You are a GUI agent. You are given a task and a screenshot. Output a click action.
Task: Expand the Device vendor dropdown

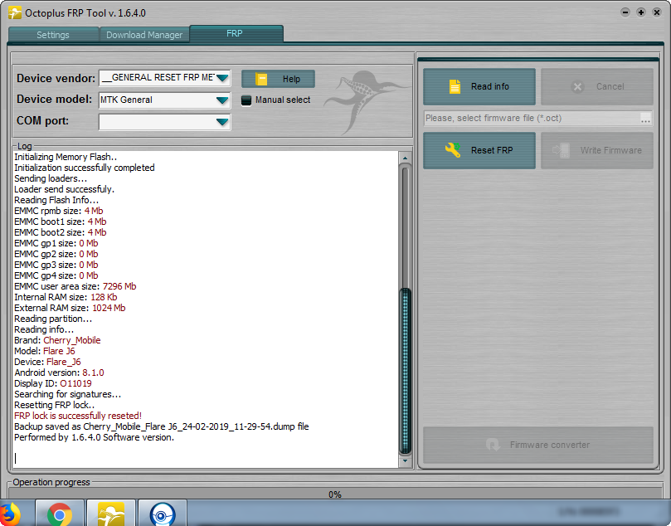(x=222, y=78)
